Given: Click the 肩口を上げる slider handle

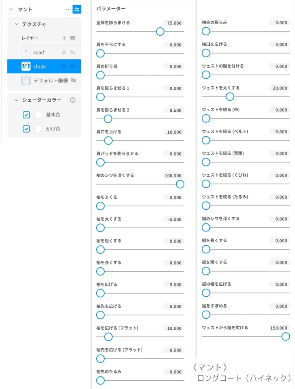Looking at the screenshot, I should [x=108, y=141].
